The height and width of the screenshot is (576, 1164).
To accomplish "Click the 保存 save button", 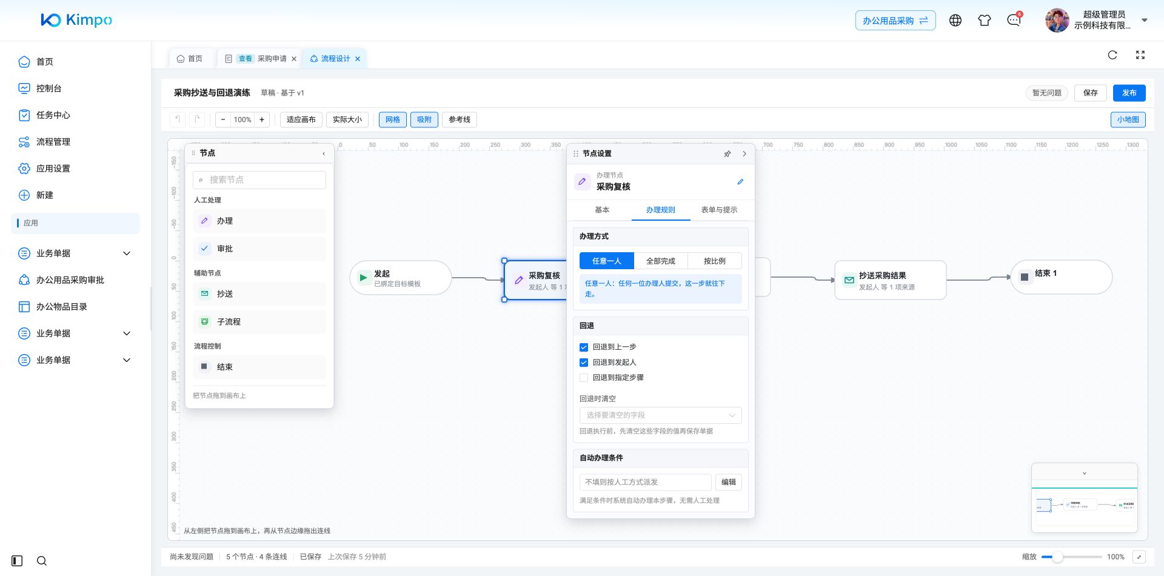I will [1091, 93].
